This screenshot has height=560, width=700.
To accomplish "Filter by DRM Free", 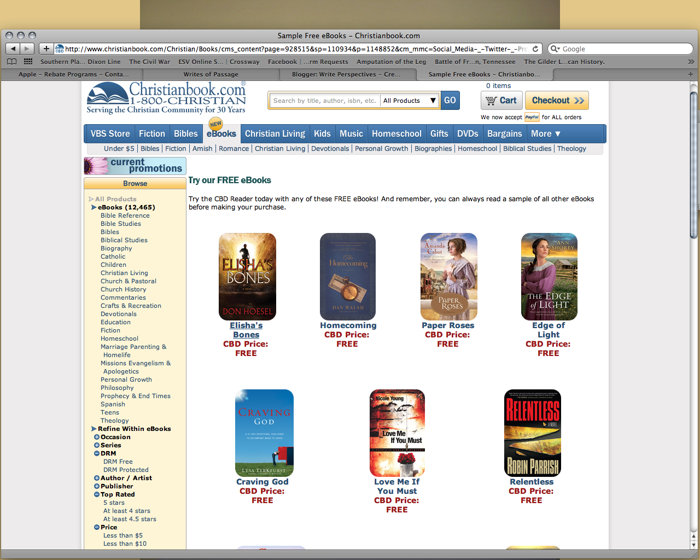I will (x=118, y=462).
